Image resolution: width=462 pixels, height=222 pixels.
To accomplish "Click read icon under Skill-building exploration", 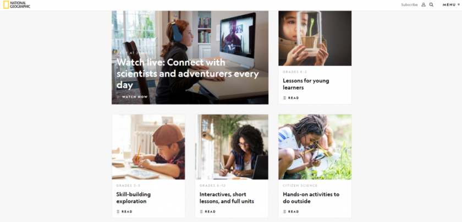I will point(118,212).
